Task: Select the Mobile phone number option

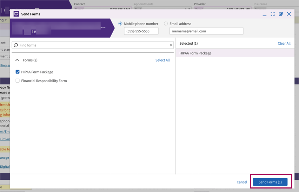Action: coord(120,24)
